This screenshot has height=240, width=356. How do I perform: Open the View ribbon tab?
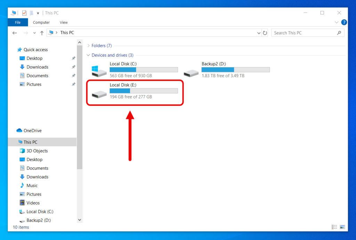[64, 22]
